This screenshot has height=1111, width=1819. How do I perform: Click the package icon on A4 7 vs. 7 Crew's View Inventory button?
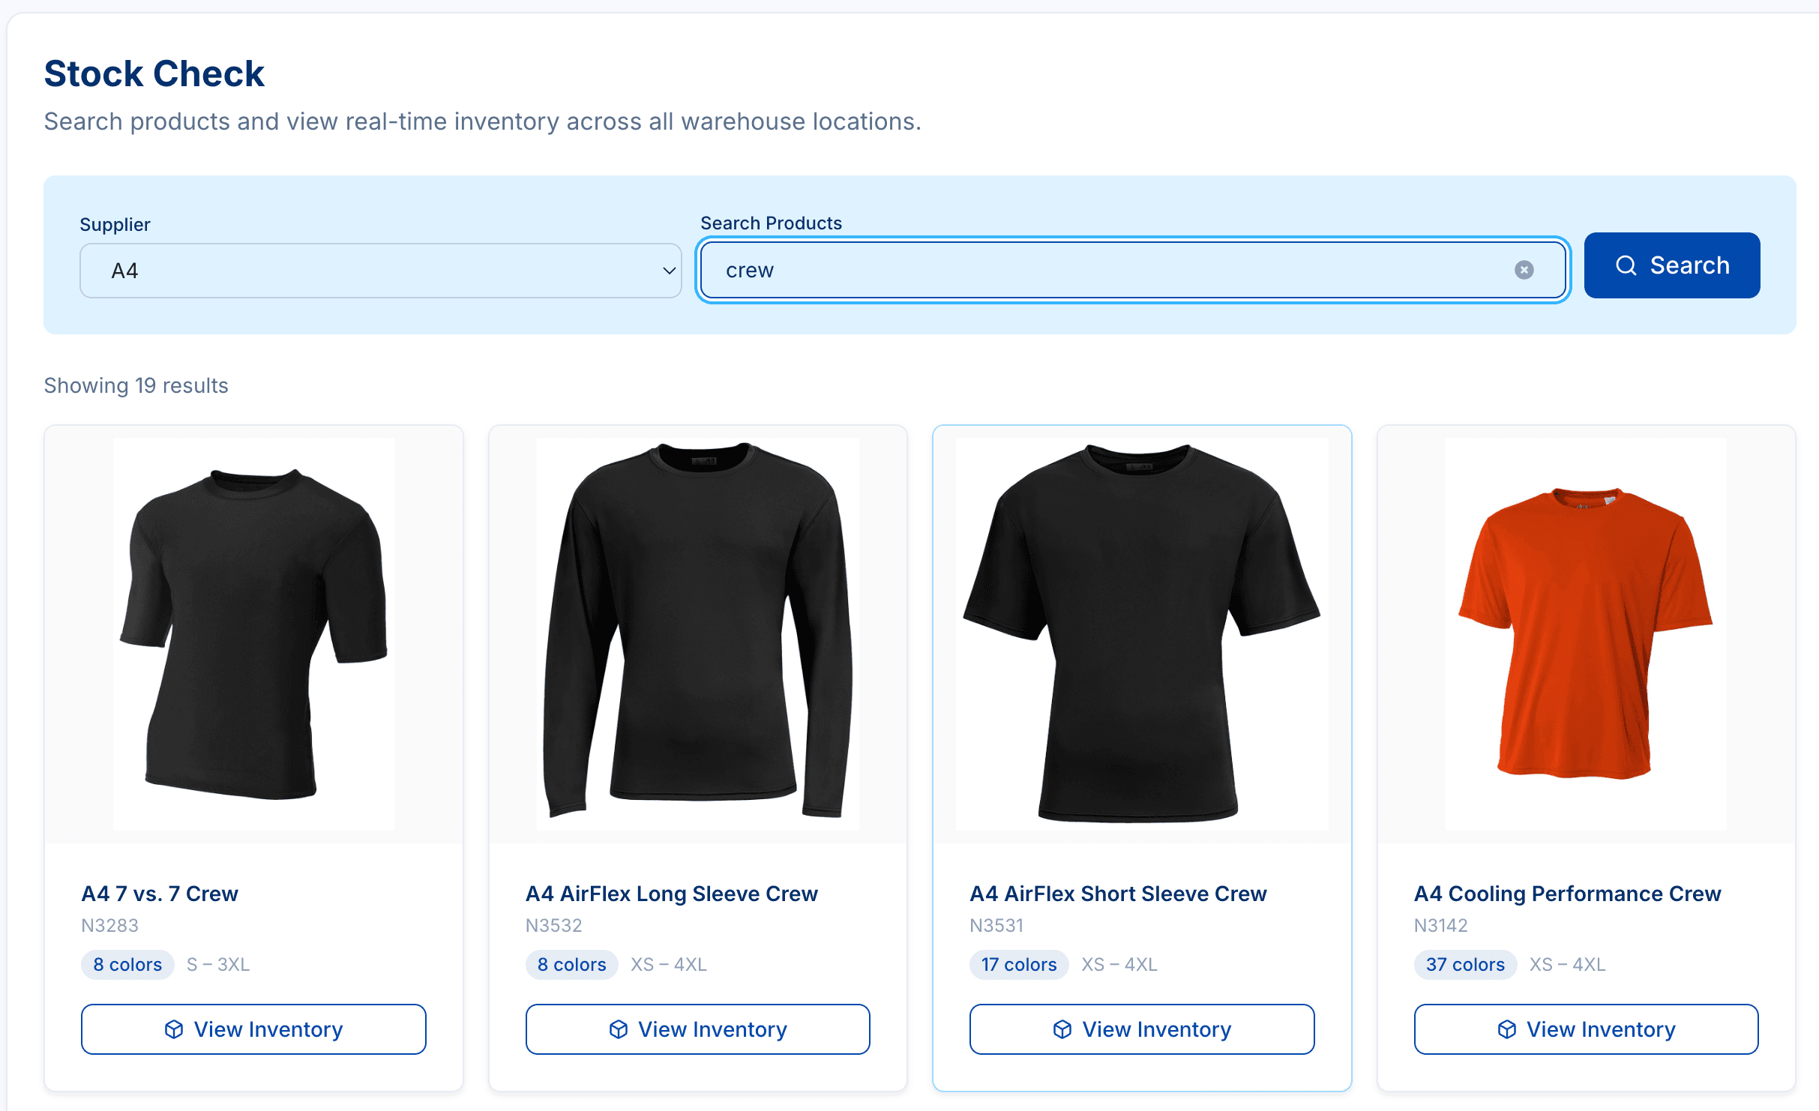click(175, 1029)
